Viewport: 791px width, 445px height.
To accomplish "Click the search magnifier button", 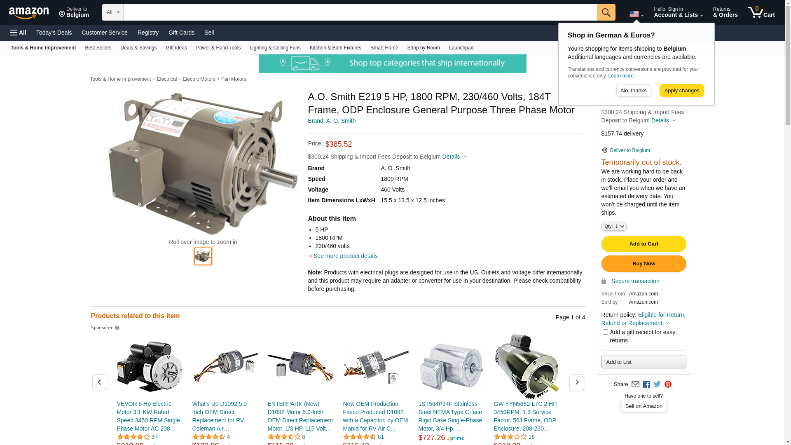I will [606, 12].
